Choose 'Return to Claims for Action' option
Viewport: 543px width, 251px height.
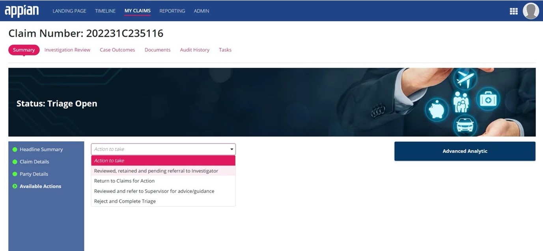click(124, 181)
